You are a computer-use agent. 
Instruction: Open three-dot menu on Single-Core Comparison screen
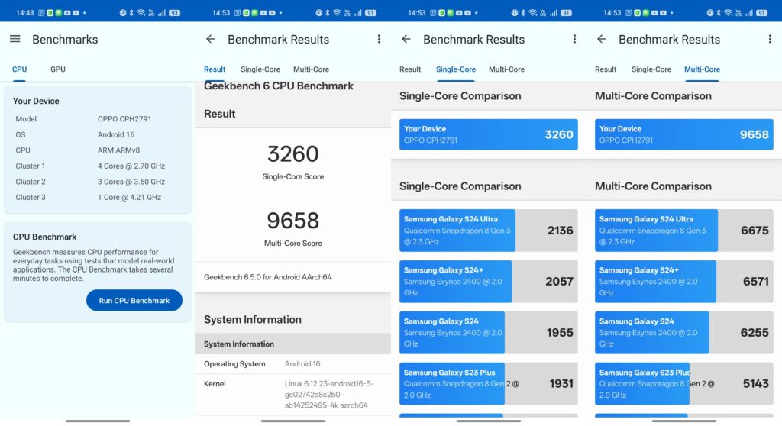tap(574, 39)
